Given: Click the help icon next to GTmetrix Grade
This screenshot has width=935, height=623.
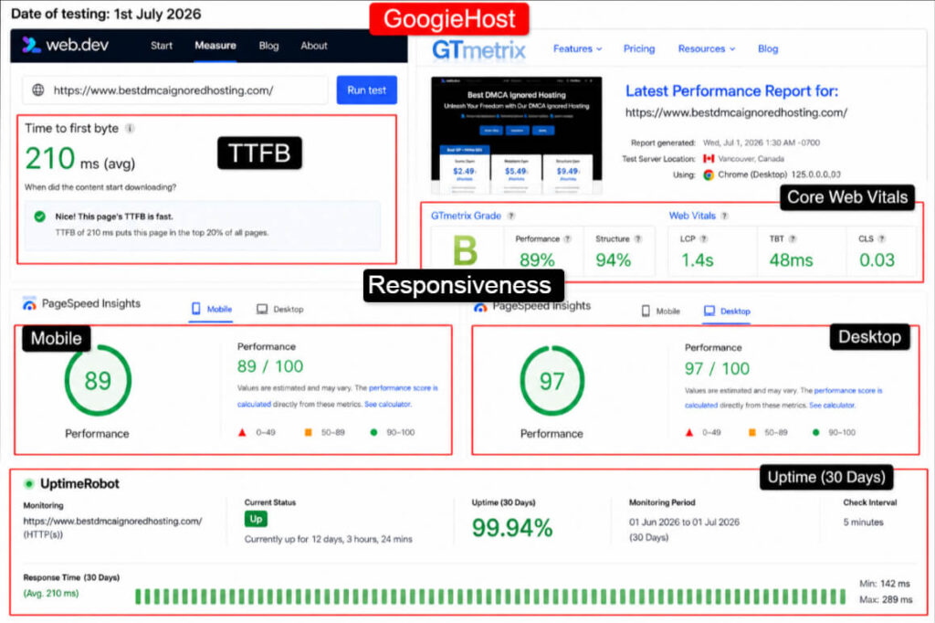Looking at the screenshot, I should pyautogui.click(x=511, y=216).
